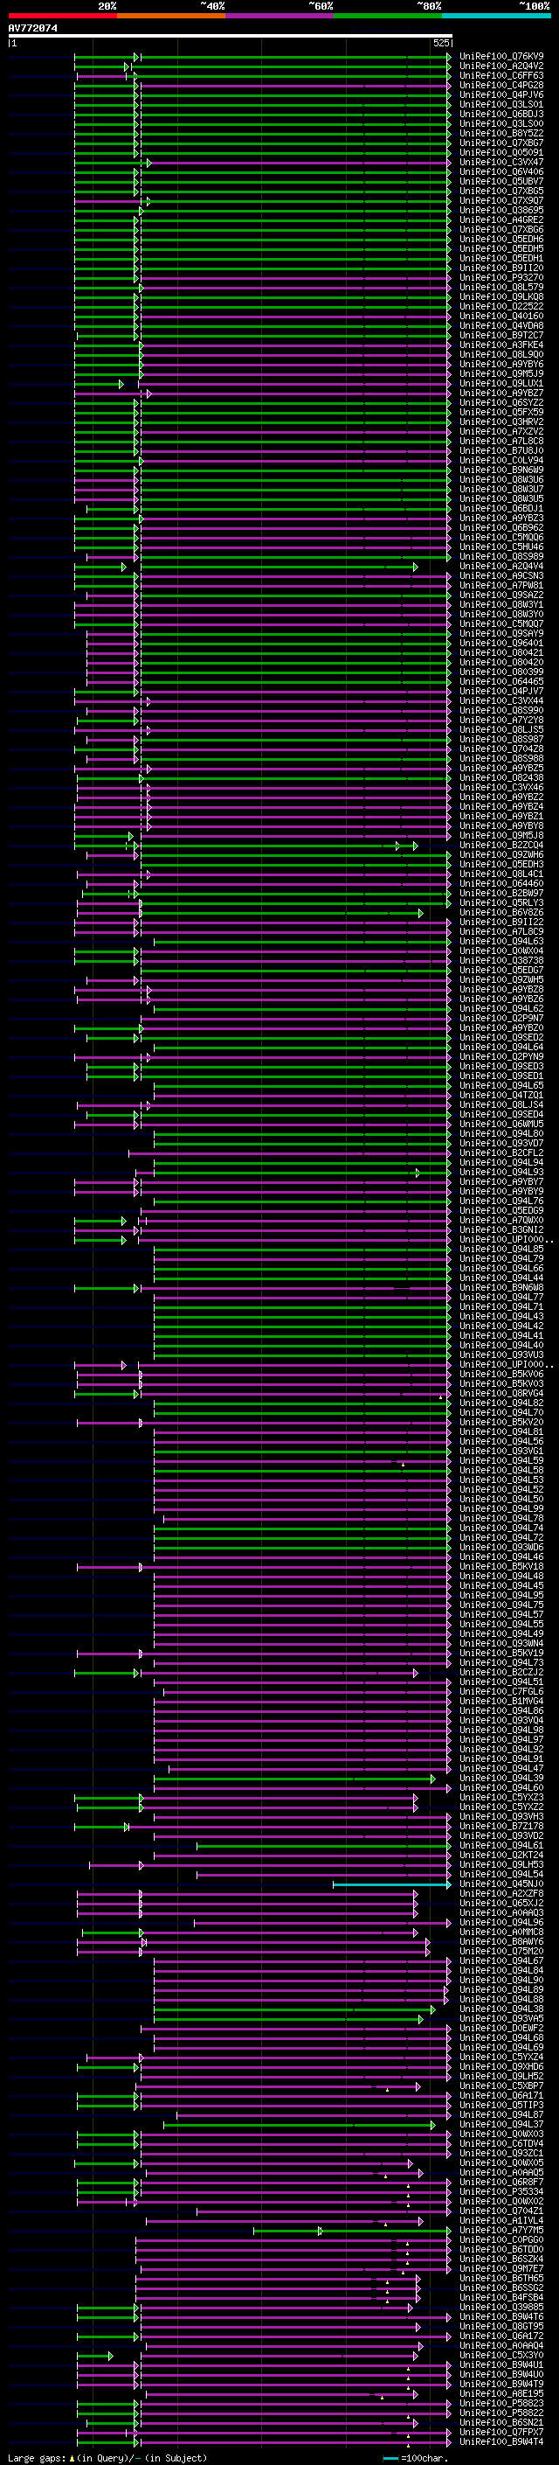Select hit label UniRef100_B6TDD0
This screenshot has height=2465, width=559.
500,2250
